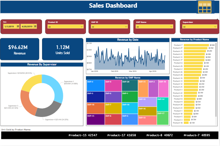Click the Product-21 axis label

pyautogui.click(x=178, y=54)
